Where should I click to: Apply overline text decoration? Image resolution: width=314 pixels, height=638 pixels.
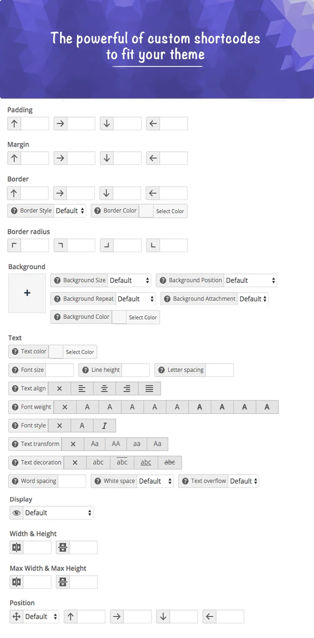point(122,462)
